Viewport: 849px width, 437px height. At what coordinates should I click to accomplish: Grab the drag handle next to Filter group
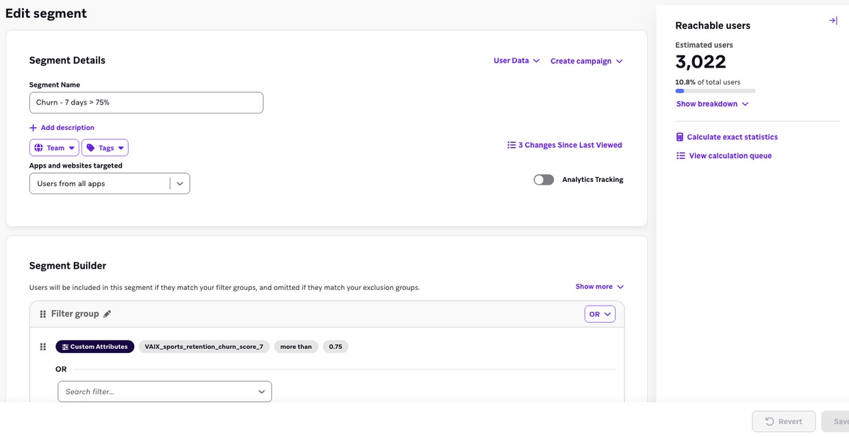[x=42, y=314]
